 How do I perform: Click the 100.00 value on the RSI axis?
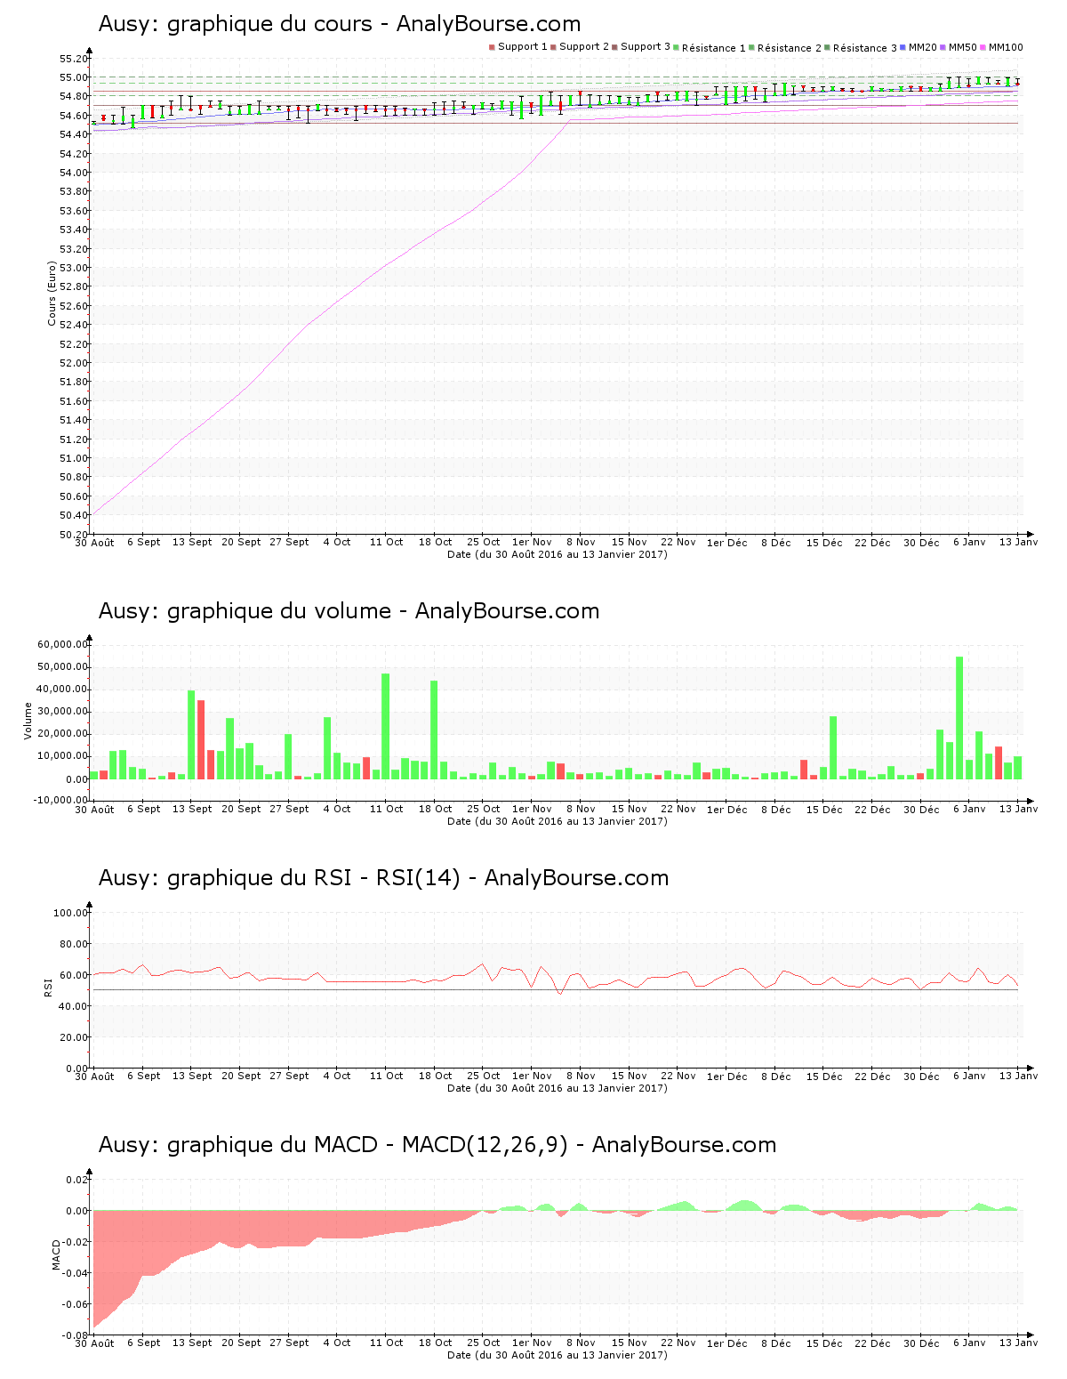point(70,913)
